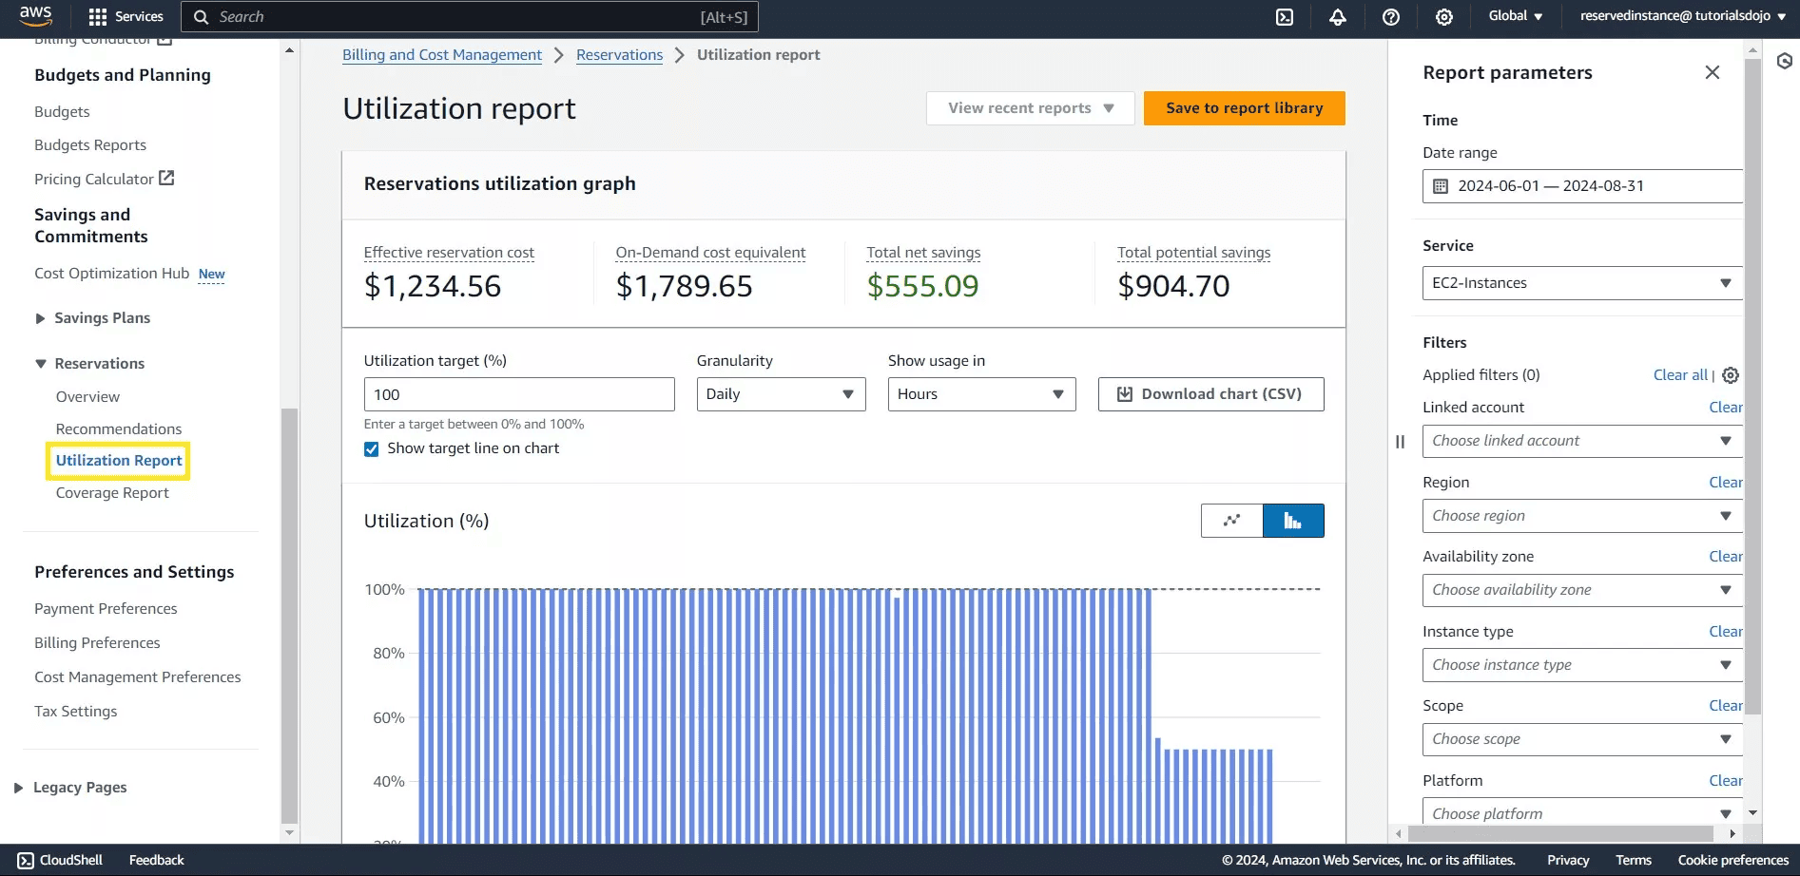Uncheck Show target line on chart

click(371, 448)
